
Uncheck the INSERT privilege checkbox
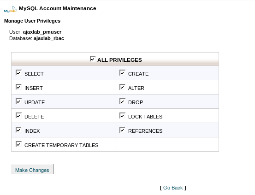(18, 87)
